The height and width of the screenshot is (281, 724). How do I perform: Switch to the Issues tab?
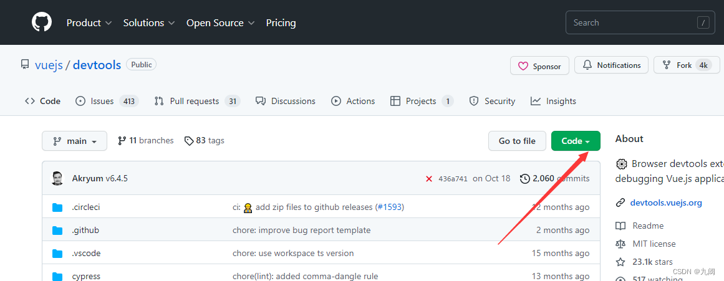(107, 101)
